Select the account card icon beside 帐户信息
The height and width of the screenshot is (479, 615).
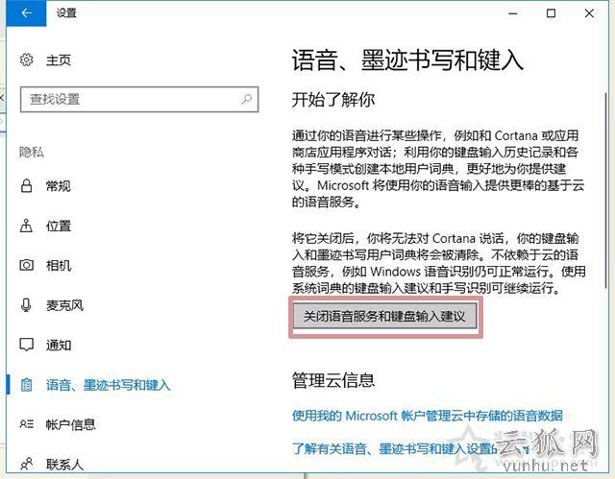pyautogui.click(x=26, y=424)
